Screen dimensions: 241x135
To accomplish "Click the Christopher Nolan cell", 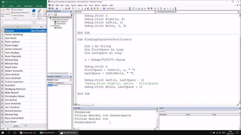I will click(18, 96).
